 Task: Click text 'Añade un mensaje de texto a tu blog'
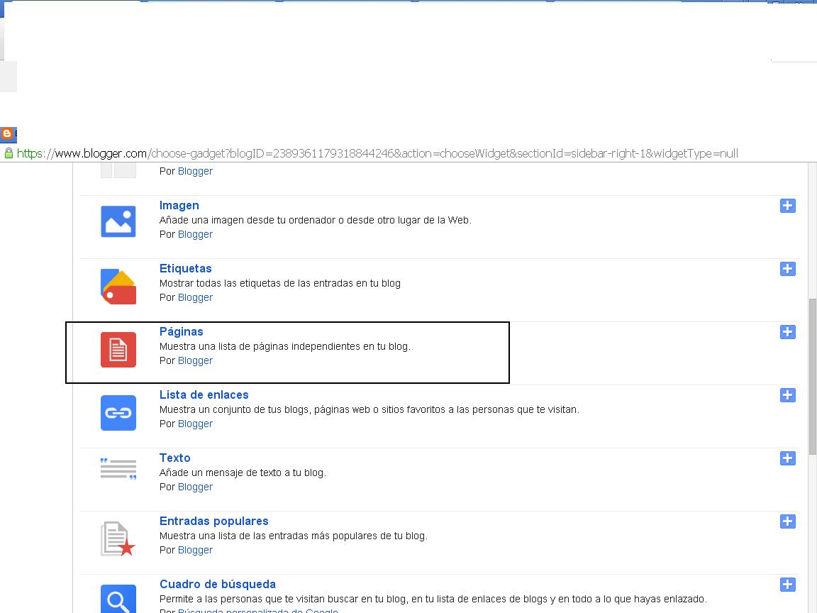pyautogui.click(x=242, y=473)
